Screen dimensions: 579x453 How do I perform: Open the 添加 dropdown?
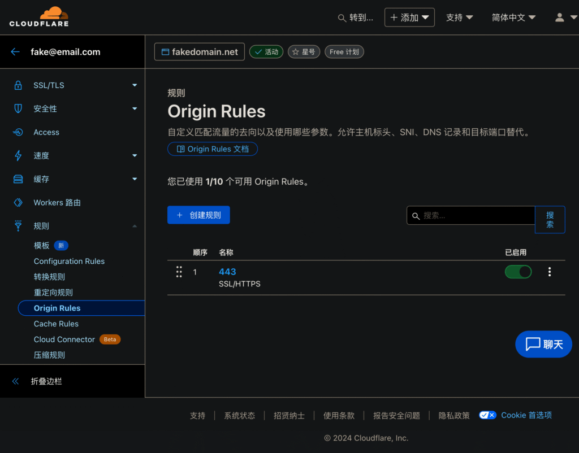coord(409,18)
